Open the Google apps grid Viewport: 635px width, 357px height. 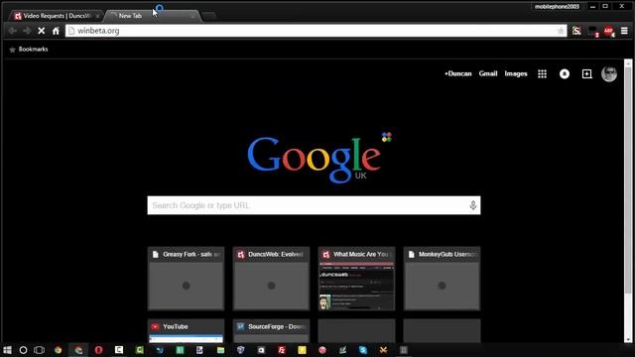point(542,73)
